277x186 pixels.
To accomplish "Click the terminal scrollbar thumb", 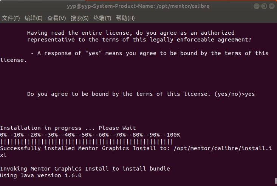I will (x=276, y=181).
